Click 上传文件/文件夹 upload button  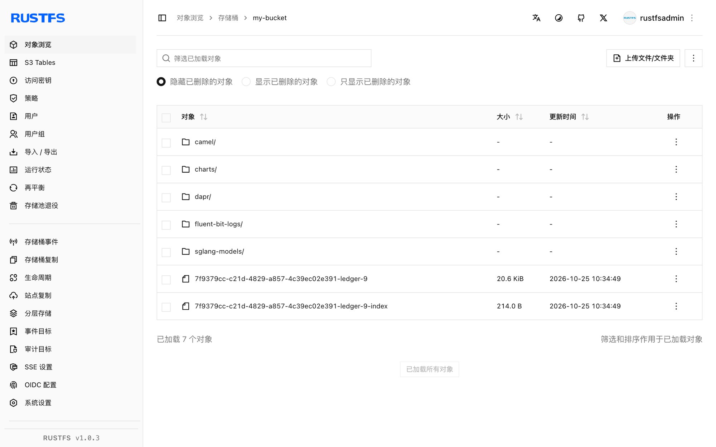click(643, 58)
